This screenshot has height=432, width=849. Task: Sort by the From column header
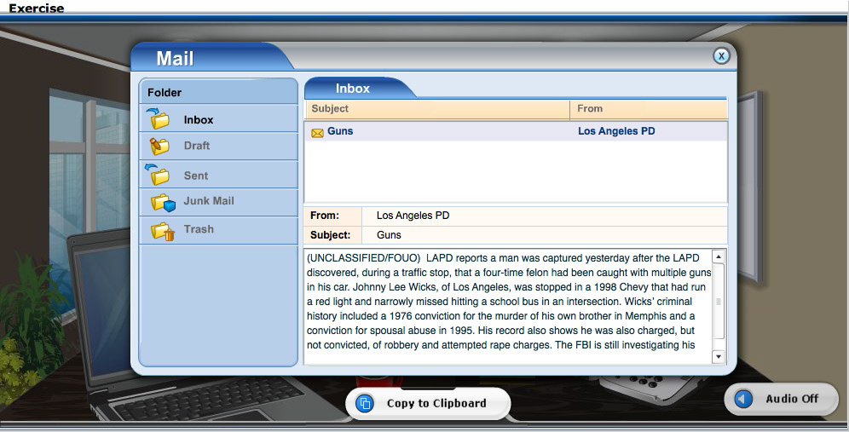649,109
